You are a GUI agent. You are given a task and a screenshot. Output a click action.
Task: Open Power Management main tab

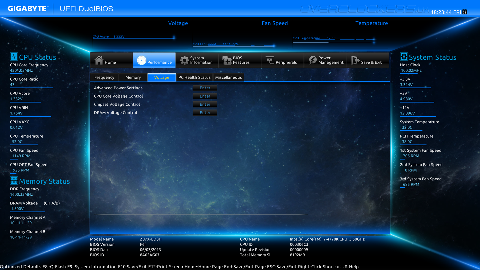325,60
